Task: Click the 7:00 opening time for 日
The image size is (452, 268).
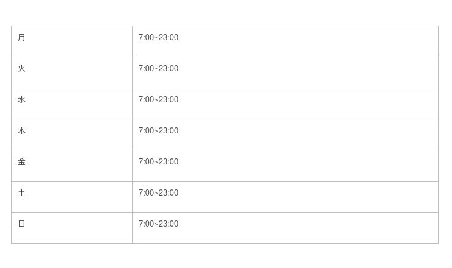Action: click(146, 224)
